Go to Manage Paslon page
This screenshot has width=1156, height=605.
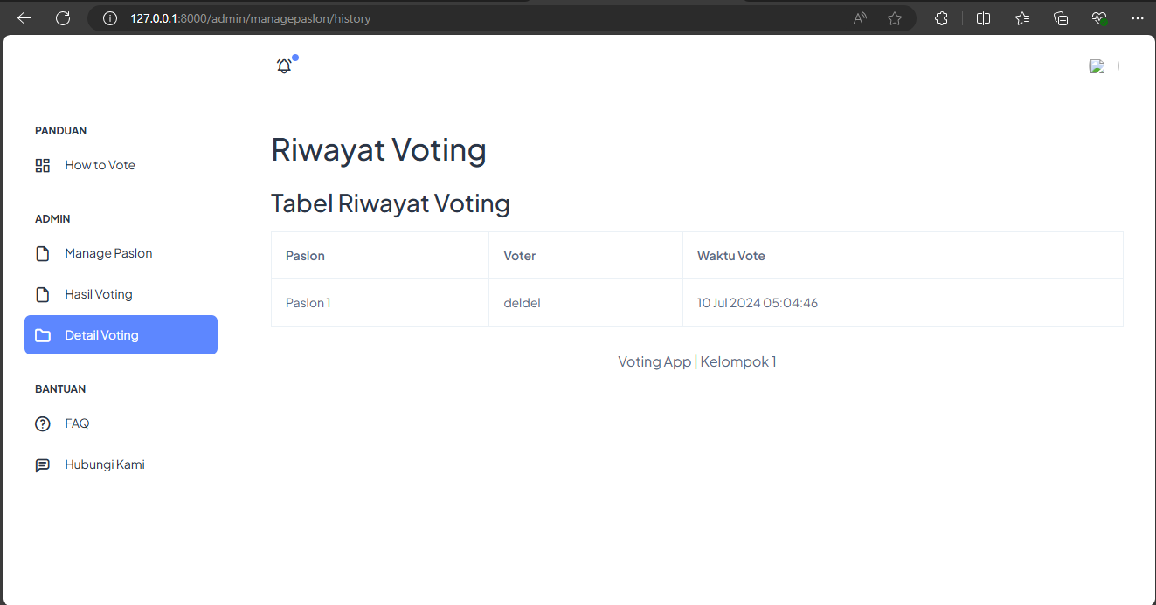(108, 253)
